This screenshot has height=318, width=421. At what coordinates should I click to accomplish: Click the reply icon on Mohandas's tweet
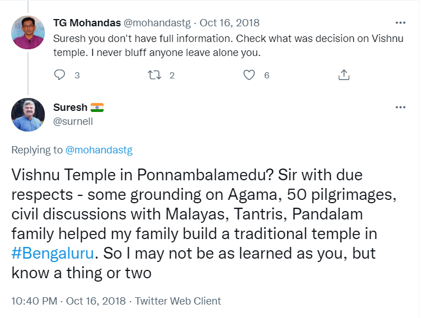[60, 75]
